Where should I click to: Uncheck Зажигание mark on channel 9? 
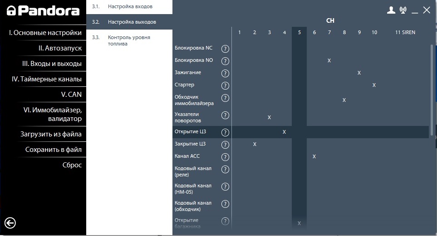click(359, 73)
